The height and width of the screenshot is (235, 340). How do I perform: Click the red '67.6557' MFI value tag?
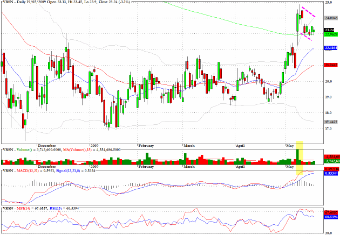click(331, 212)
